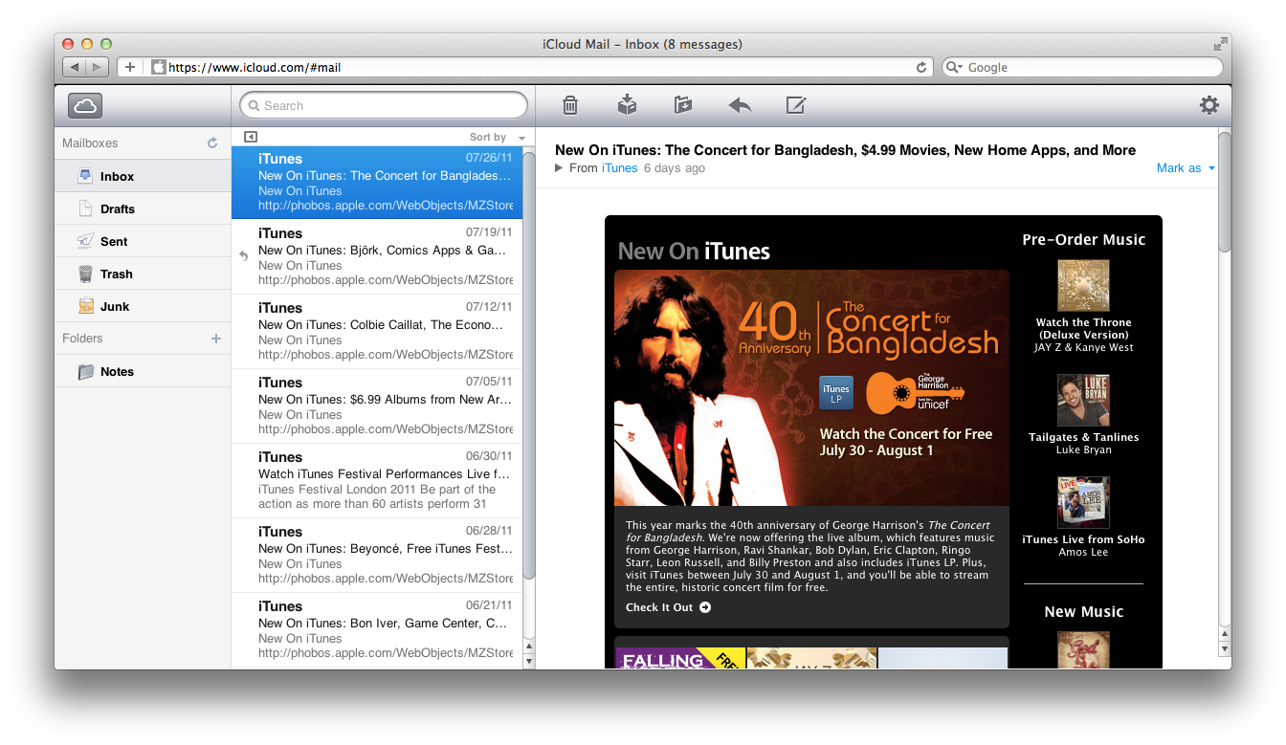Open the Drafts mailbox
The height and width of the screenshot is (745, 1286).
point(143,208)
